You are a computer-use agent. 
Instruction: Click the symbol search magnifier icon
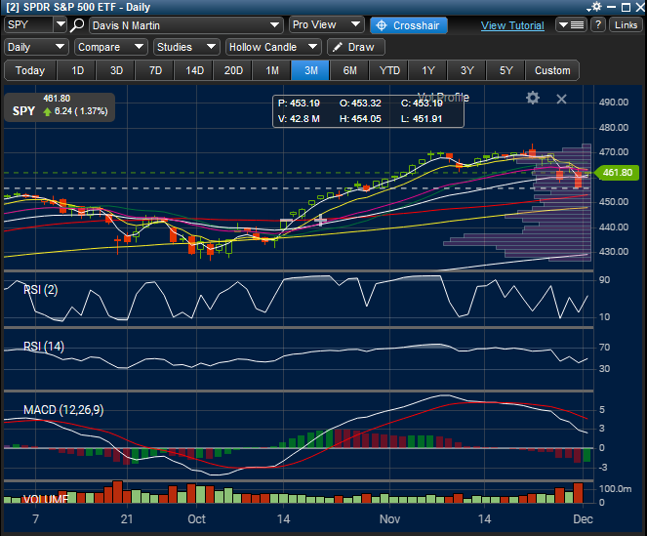point(77,25)
